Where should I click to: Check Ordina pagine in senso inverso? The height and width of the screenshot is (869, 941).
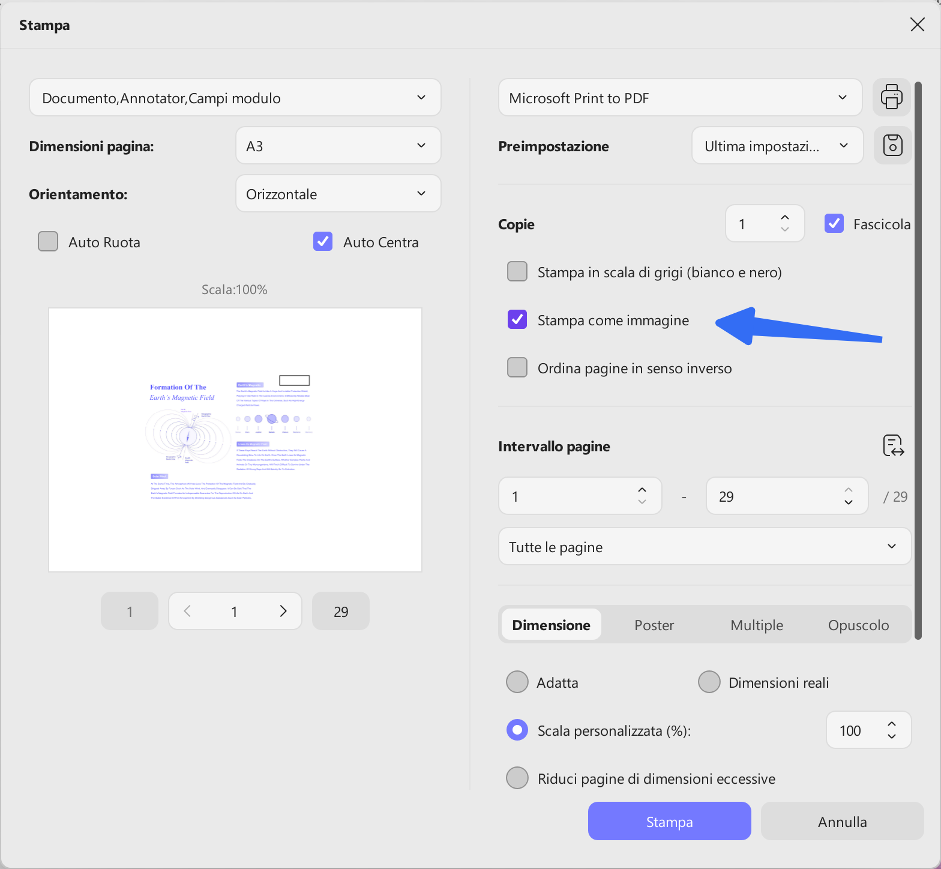[x=517, y=367]
